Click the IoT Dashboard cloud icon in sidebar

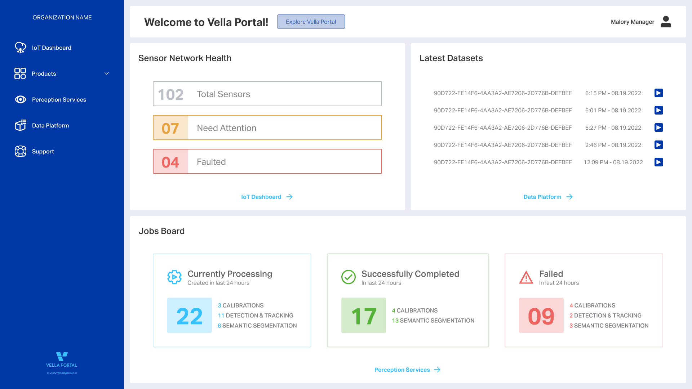pos(20,48)
